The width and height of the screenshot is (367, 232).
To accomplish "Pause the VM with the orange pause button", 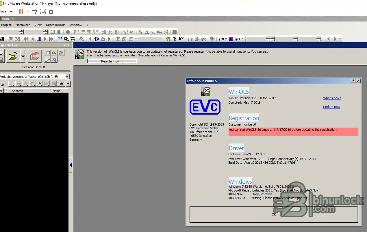I will pyautogui.click(x=21, y=11).
